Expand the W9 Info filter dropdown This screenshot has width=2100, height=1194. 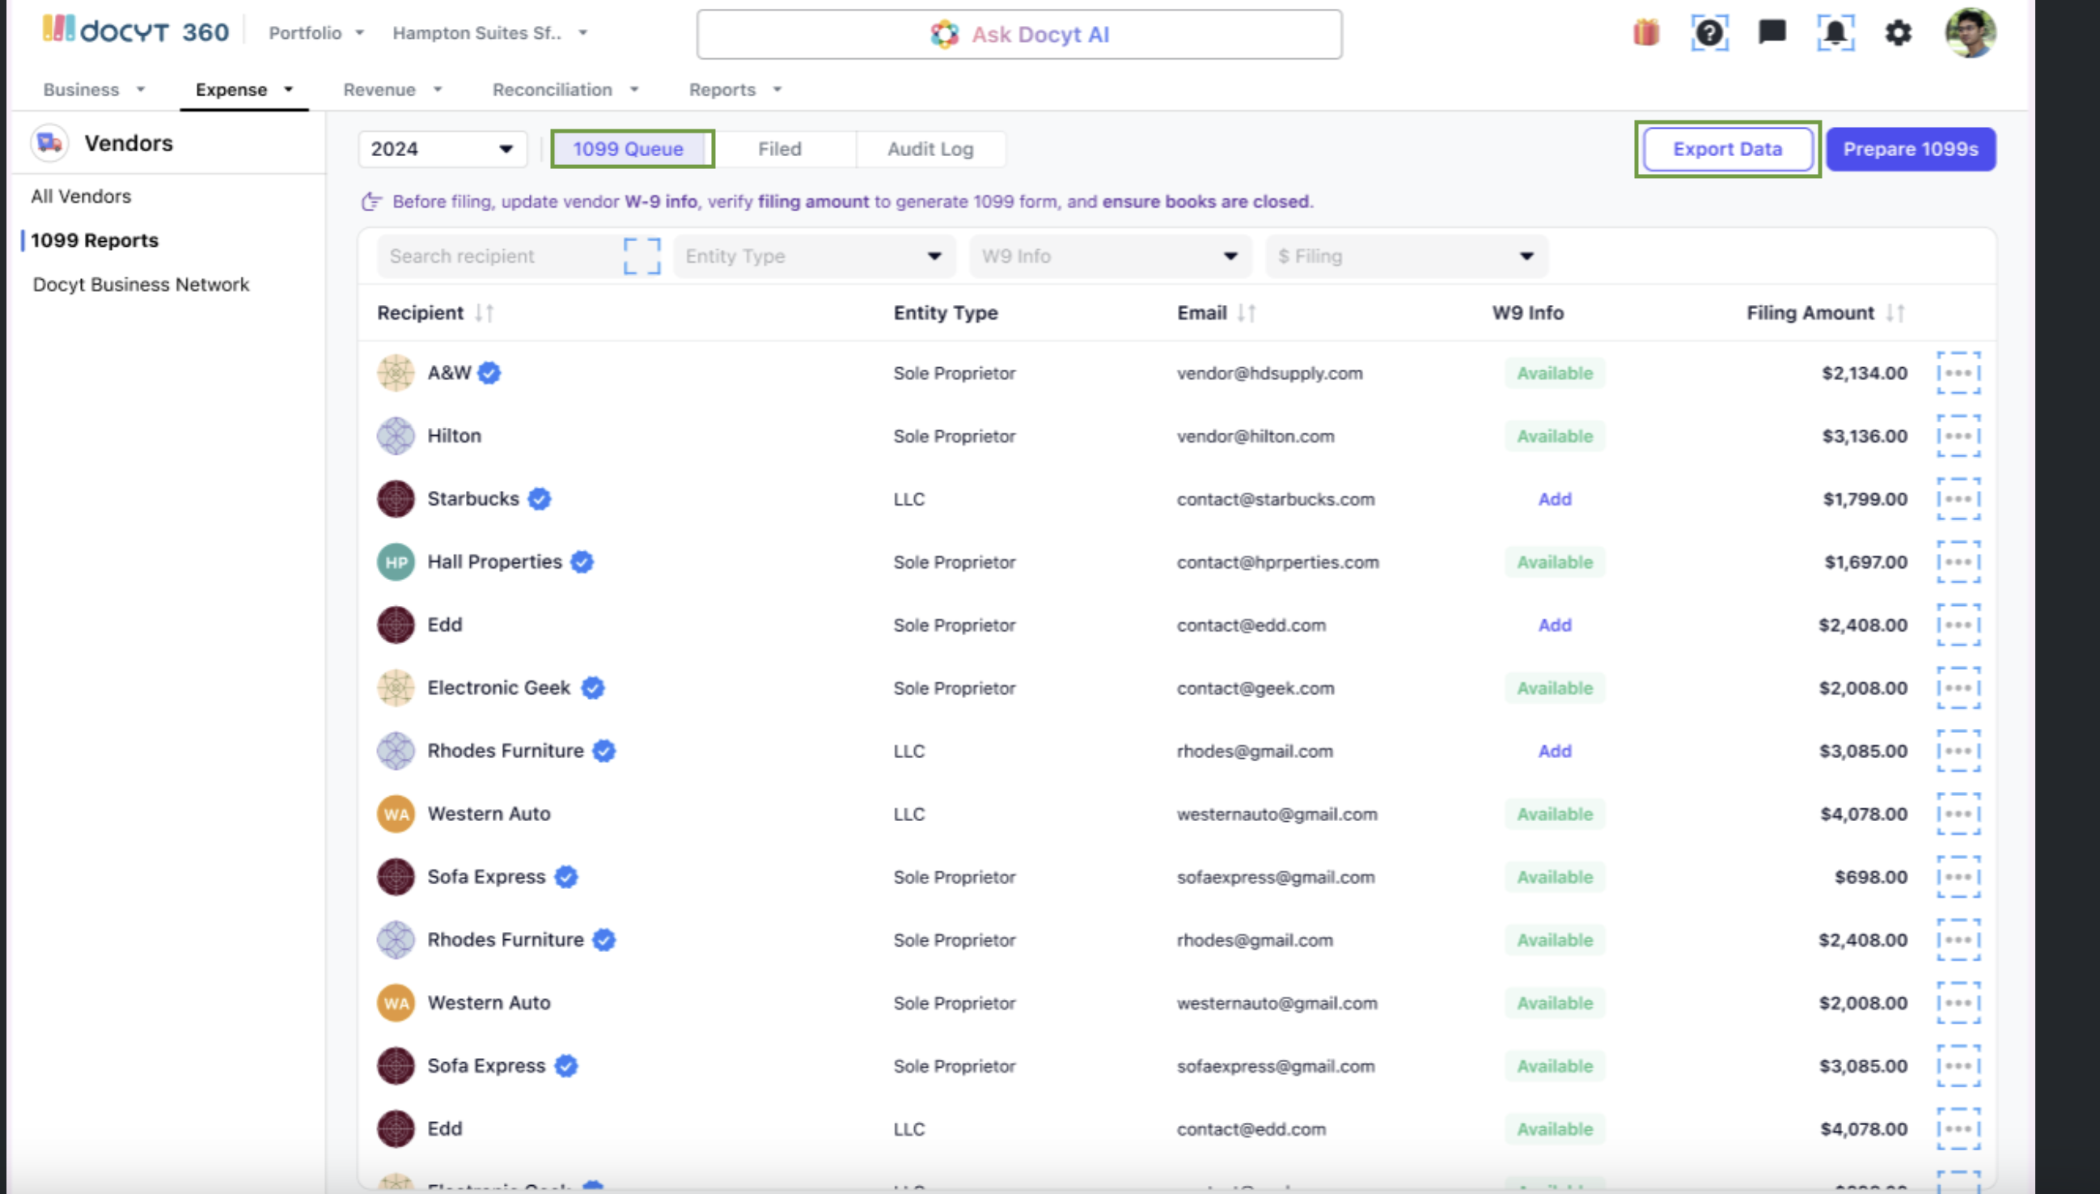[1111, 256]
